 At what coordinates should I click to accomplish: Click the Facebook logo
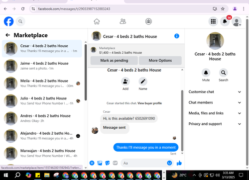tap(8, 21)
